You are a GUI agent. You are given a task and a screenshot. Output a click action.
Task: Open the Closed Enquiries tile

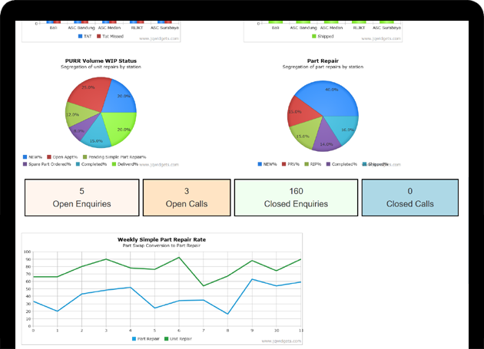tap(296, 198)
